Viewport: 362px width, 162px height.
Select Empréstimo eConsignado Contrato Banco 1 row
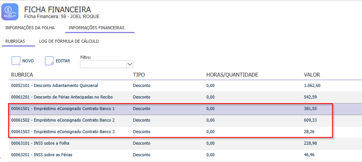[185, 109]
